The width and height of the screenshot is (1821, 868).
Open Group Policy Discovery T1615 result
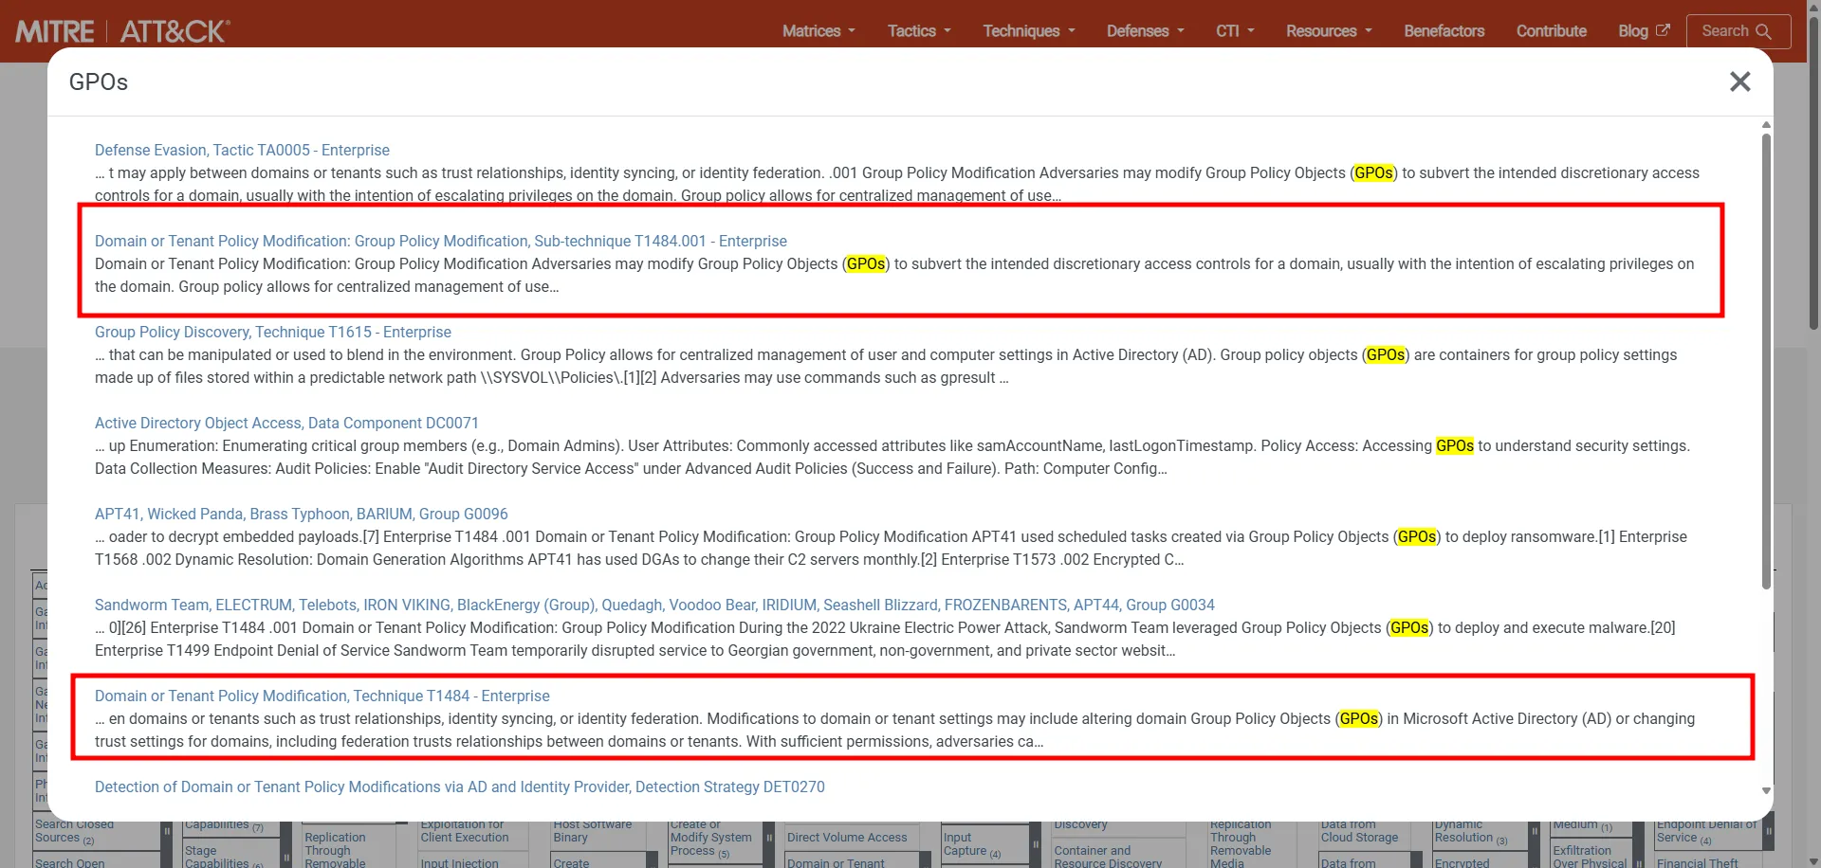point(272,332)
